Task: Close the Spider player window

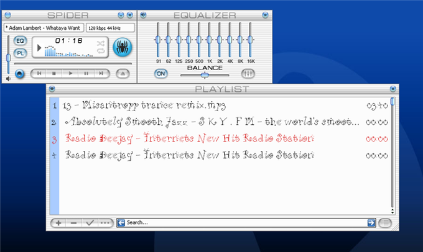Action: tap(130, 15)
